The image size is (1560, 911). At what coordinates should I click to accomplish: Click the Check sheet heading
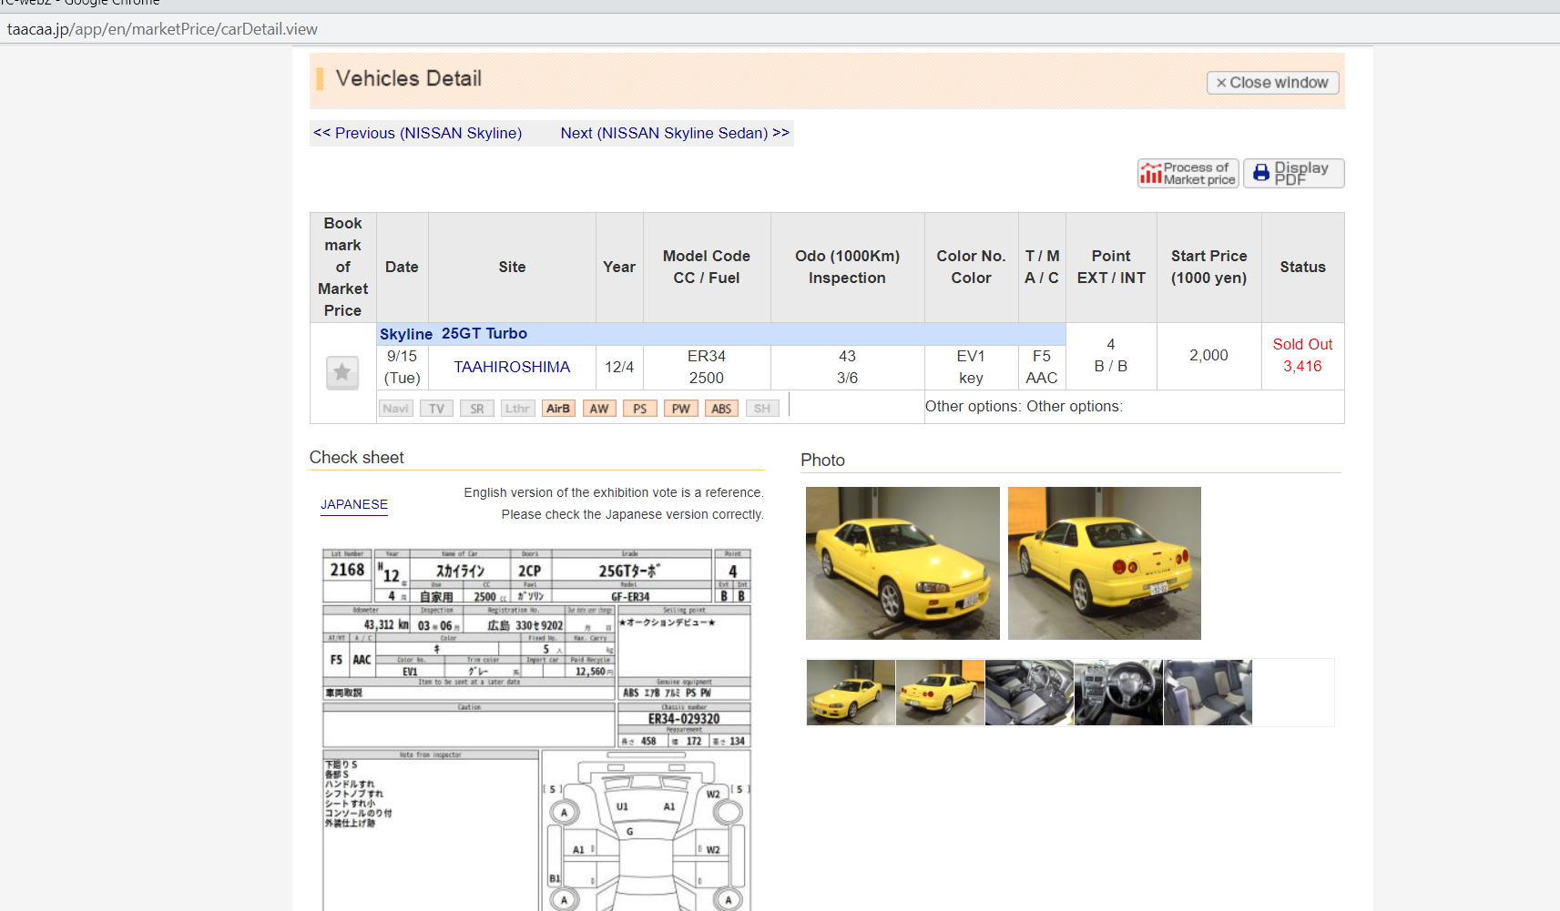click(x=356, y=458)
